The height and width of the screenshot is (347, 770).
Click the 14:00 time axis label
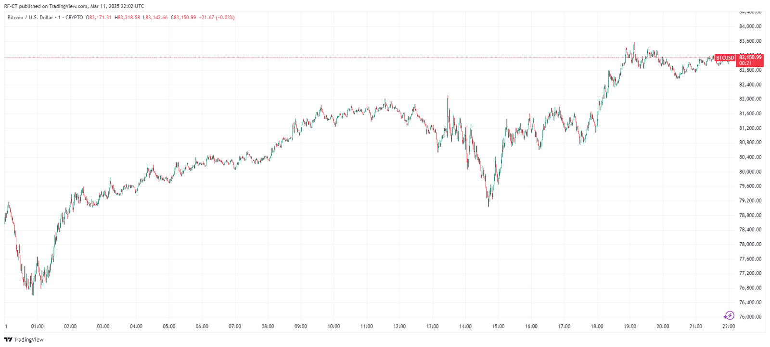click(465, 326)
